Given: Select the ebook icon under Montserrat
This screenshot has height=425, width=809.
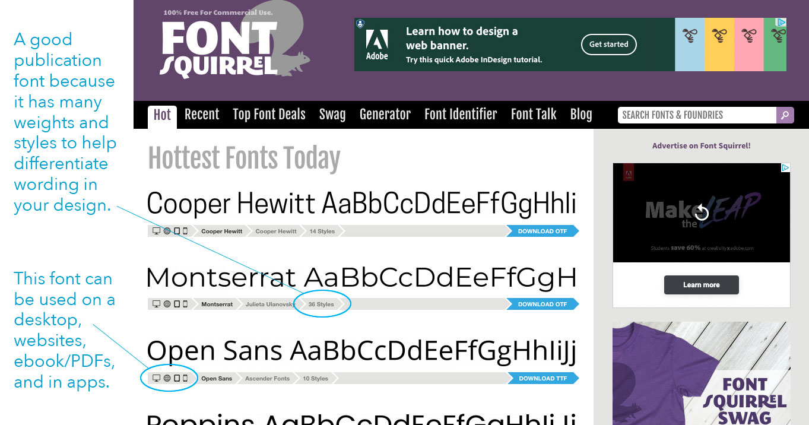Looking at the screenshot, I should coord(177,304).
